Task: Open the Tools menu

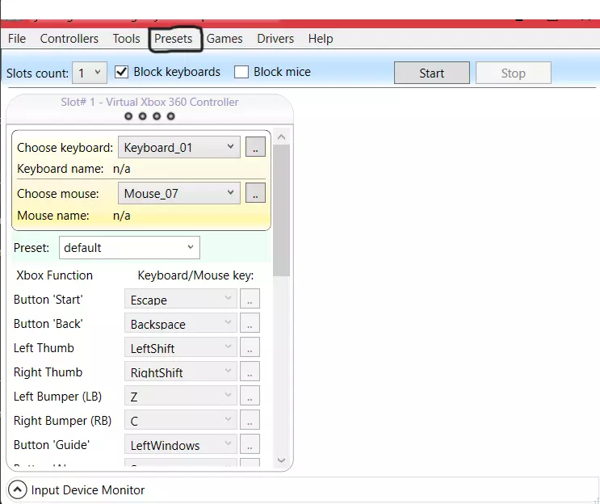Action: tap(126, 39)
